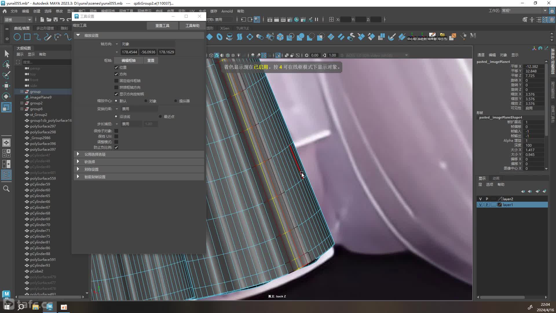Switch to the XGen shelf tab

(225, 28)
